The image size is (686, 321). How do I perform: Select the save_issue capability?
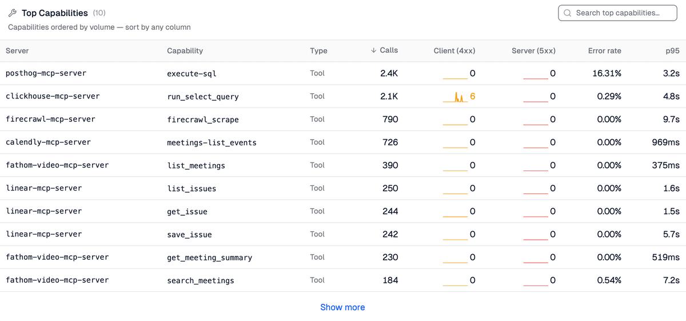[x=189, y=234]
